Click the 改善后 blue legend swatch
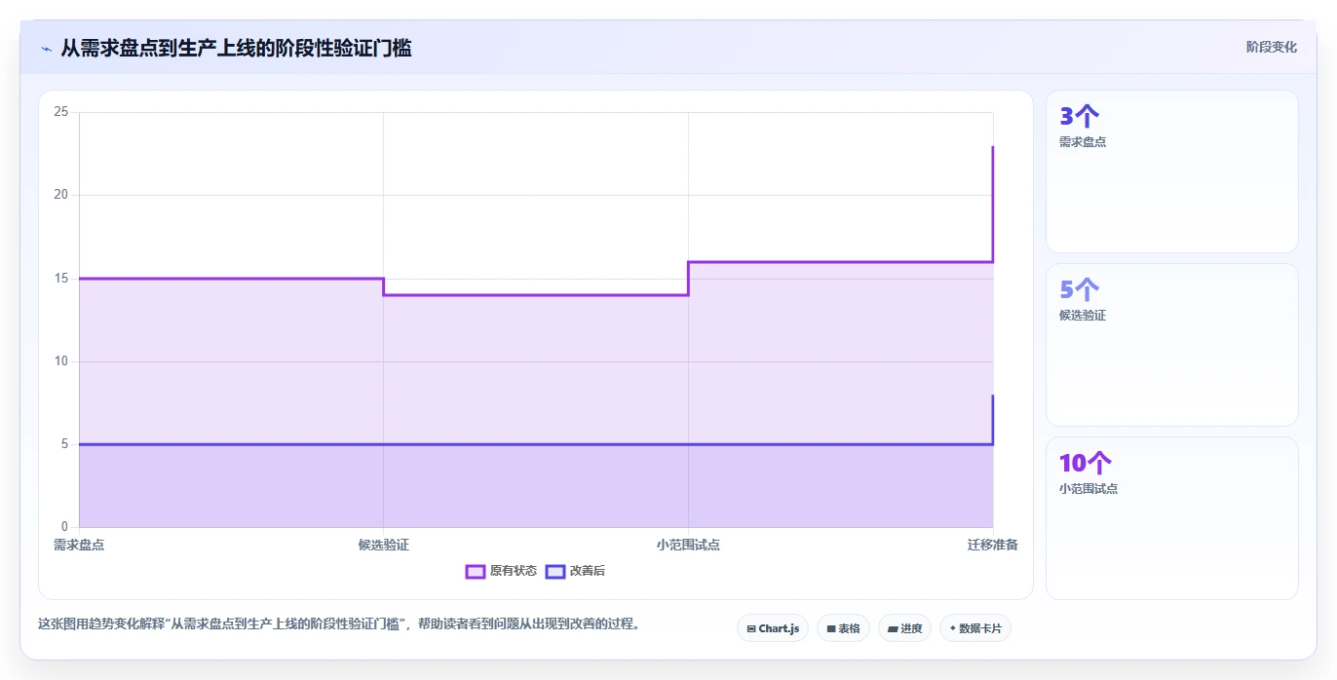 click(x=555, y=571)
